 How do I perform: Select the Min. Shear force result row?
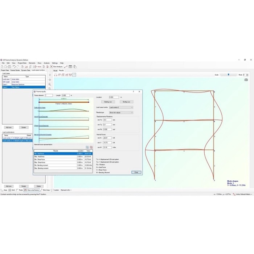click(63, 160)
